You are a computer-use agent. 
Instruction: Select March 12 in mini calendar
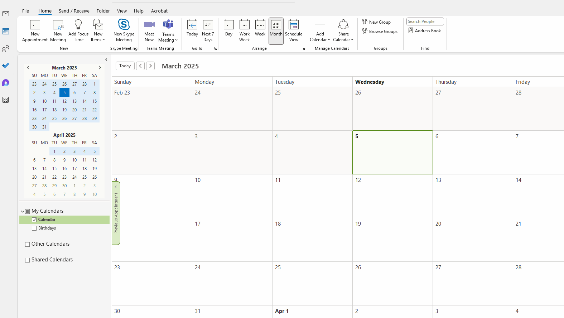click(64, 101)
